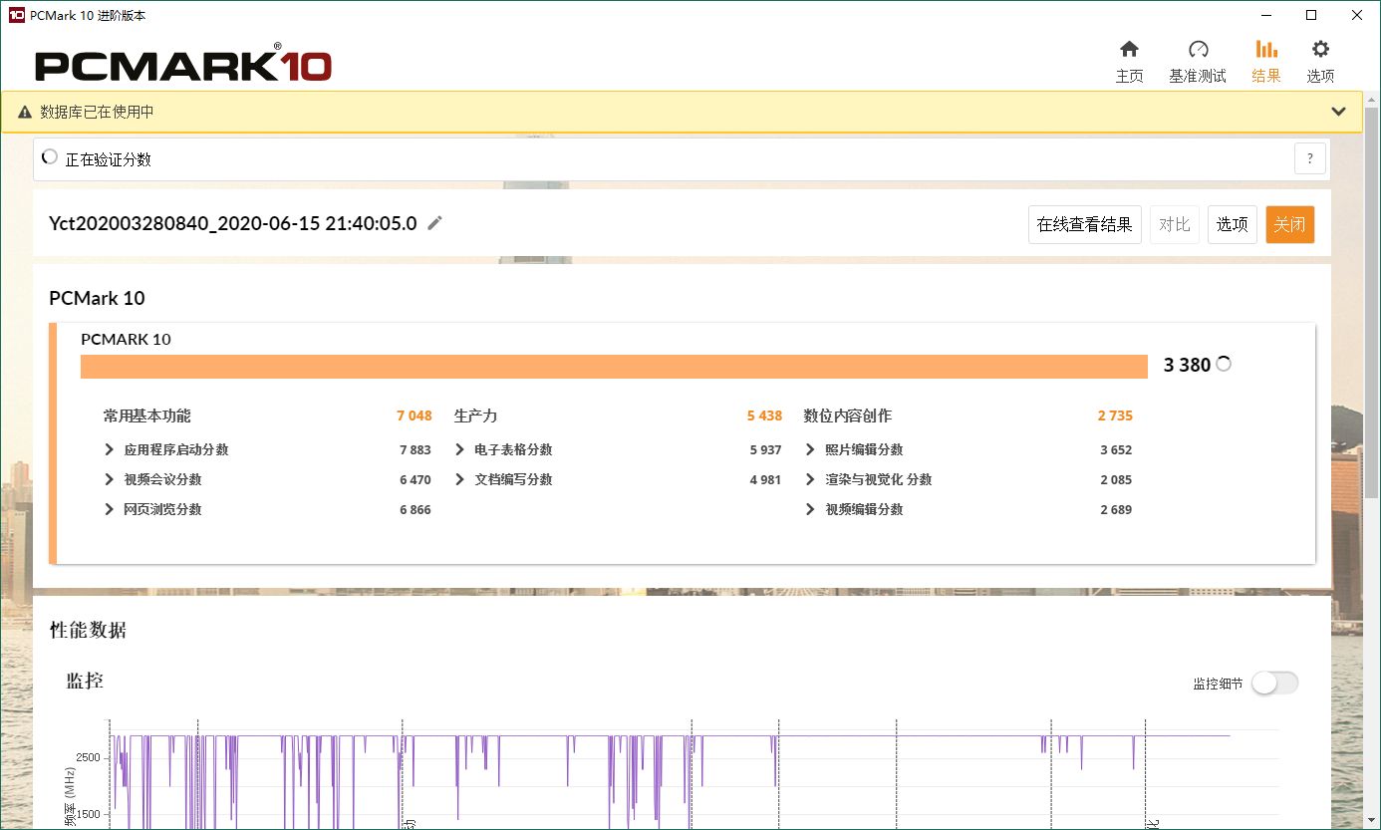
Task: Click the 在线查看结果 button
Action: coord(1085,224)
